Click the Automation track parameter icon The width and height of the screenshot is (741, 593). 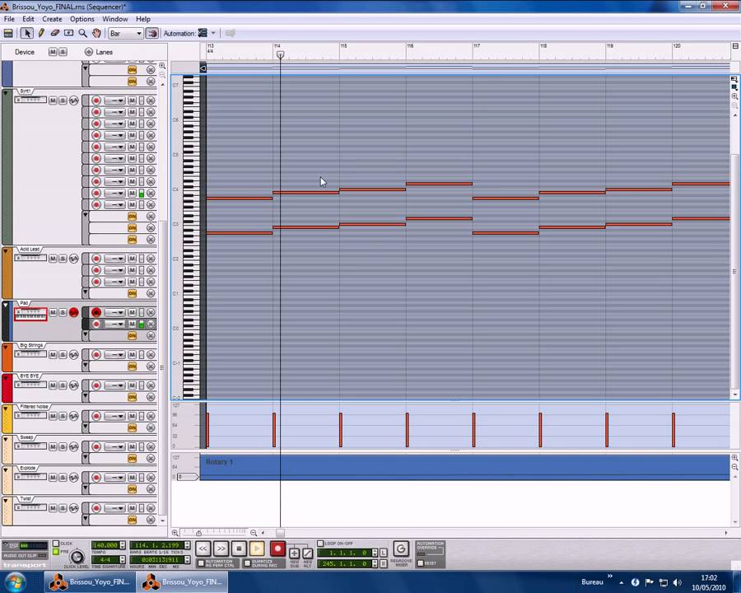pyautogui.click(x=203, y=33)
